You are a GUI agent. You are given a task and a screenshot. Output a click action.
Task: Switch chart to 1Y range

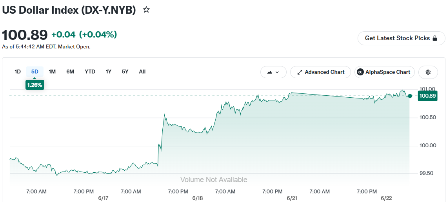pos(108,72)
